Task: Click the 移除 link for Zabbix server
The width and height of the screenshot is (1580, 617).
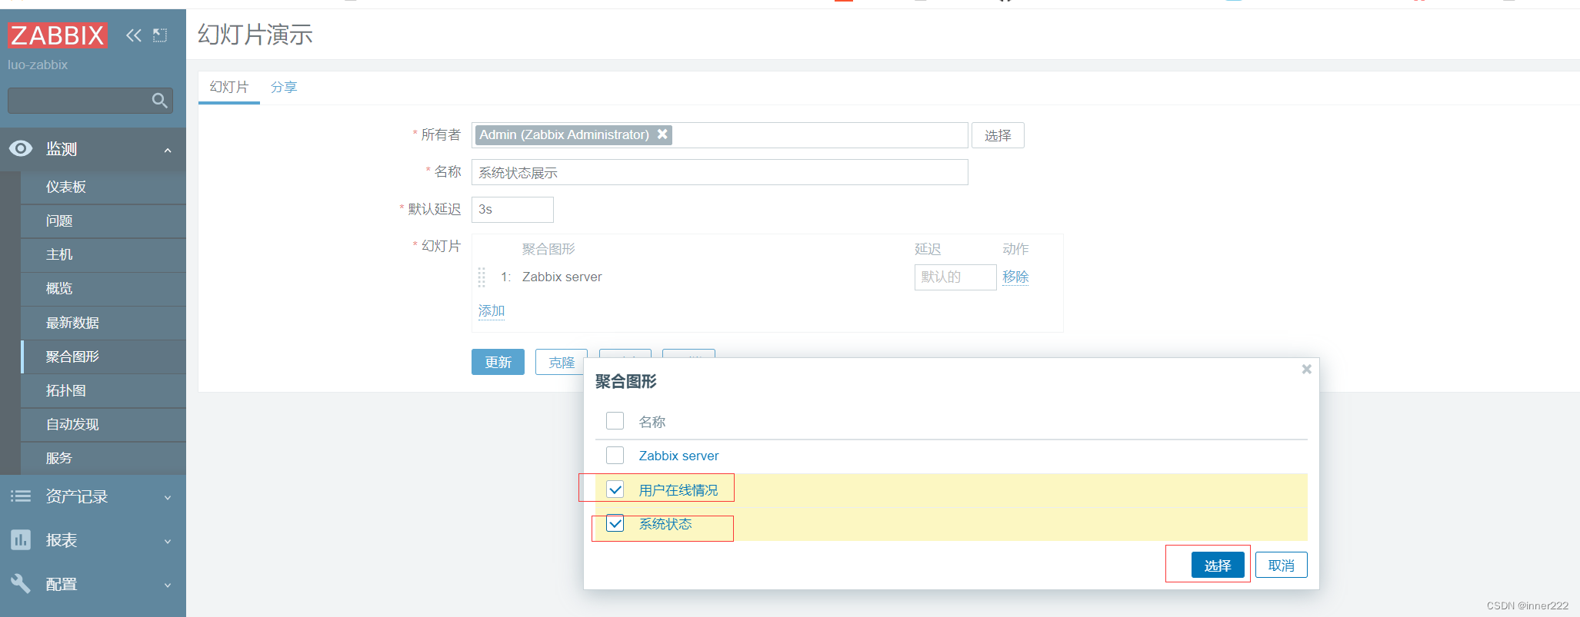Action: click(1015, 277)
